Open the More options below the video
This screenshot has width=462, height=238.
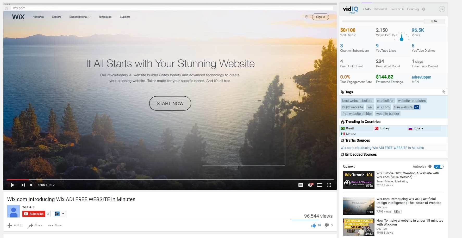coord(55,225)
